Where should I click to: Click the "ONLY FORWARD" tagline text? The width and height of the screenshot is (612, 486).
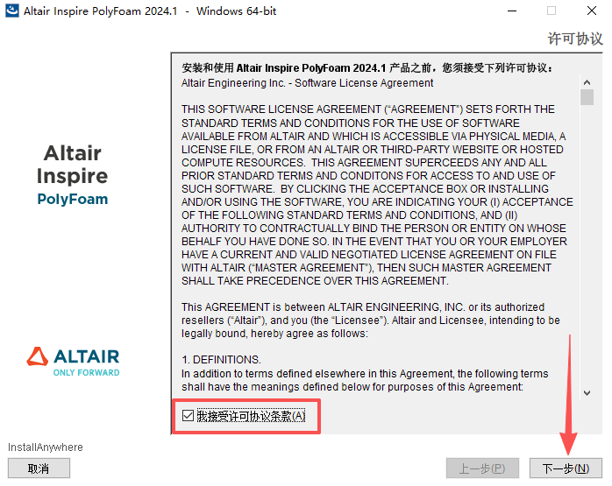click(86, 371)
